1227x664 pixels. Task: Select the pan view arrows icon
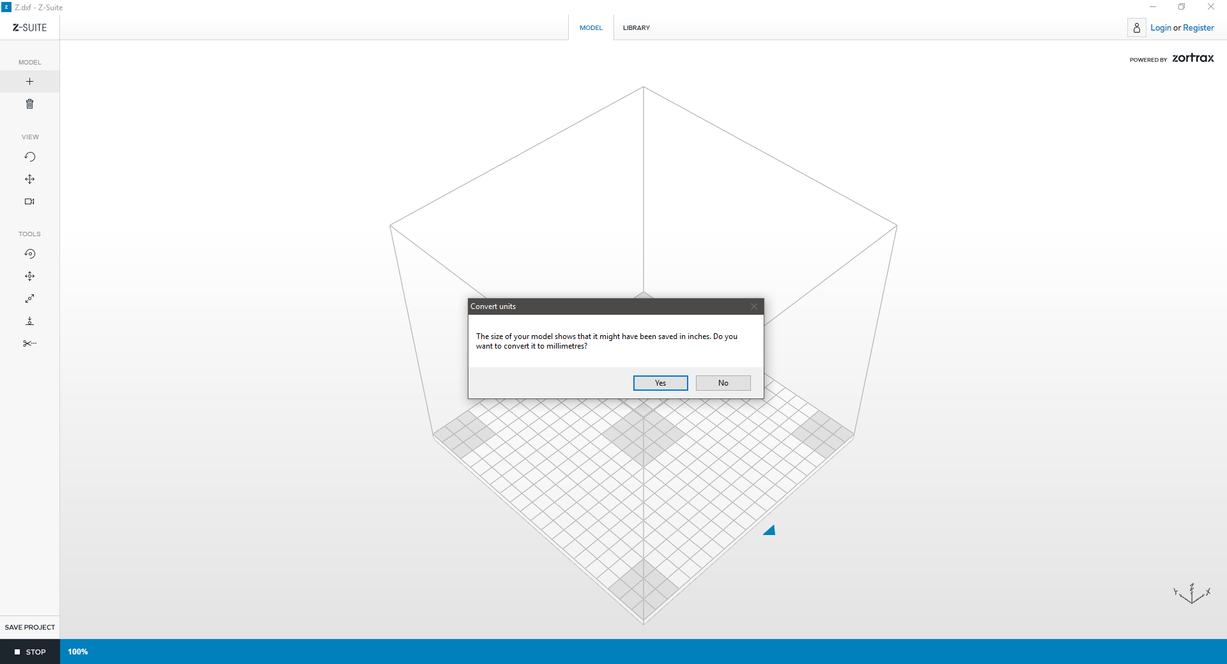click(x=29, y=179)
